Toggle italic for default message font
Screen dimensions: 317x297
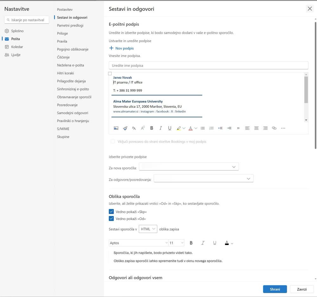coord(203,243)
